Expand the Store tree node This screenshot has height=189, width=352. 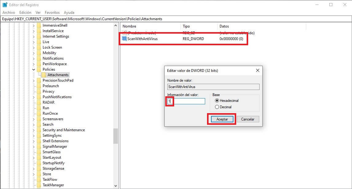coord(34,174)
